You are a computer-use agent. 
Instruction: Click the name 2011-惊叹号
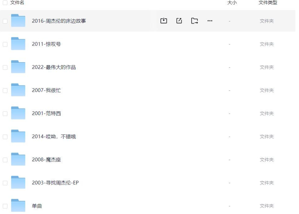pyautogui.click(x=46, y=44)
